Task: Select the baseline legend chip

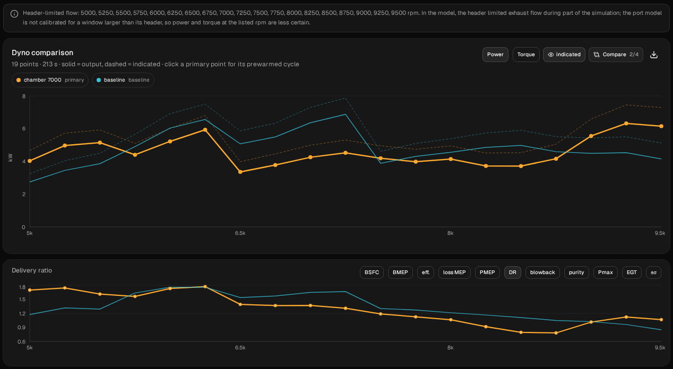Action: tap(123, 80)
